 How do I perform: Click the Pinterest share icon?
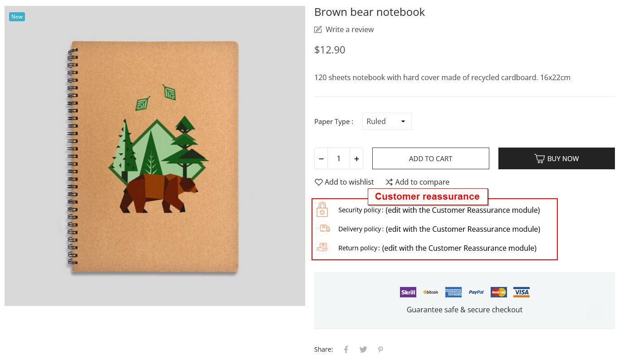pyautogui.click(x=380, y=349)
